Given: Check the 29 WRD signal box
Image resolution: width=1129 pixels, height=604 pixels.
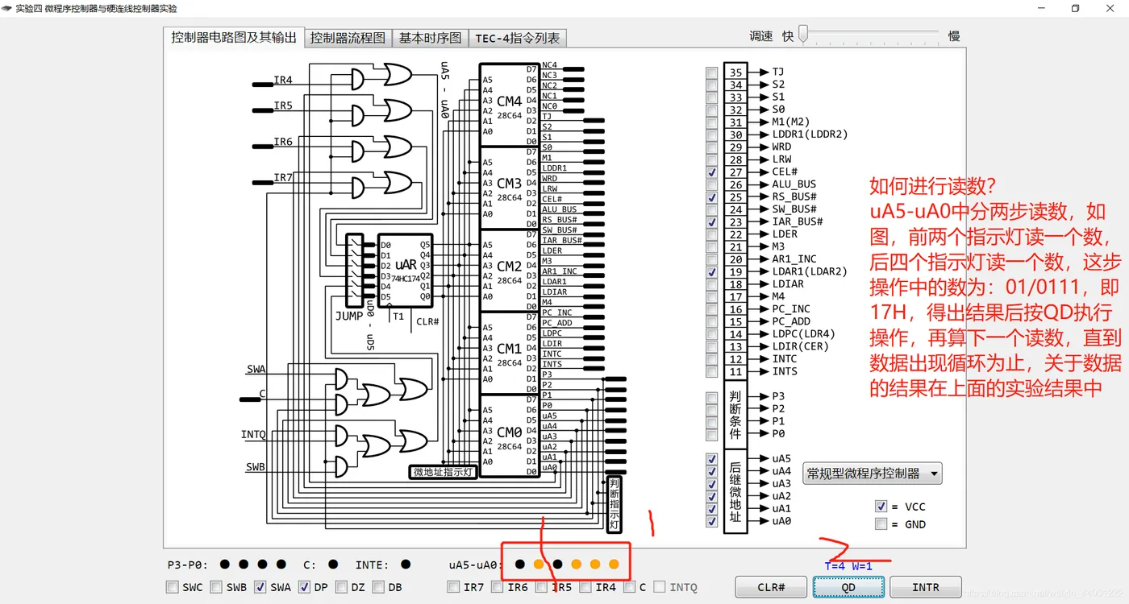Looking at the screenshot, I should [711, 147].
